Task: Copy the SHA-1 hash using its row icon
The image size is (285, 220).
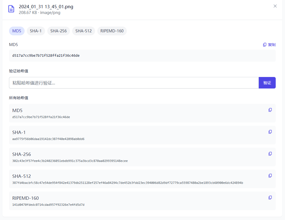Action: tap(270, 132)
